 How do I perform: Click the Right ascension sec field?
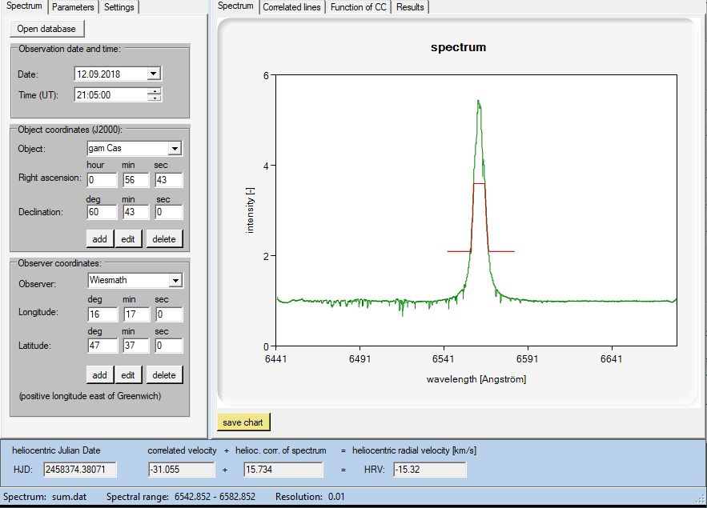pos(169,180)
